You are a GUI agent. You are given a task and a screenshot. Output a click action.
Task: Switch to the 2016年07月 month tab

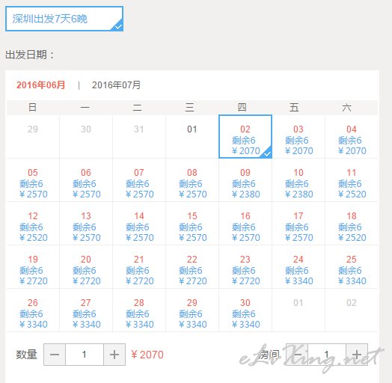coord(116,85)
